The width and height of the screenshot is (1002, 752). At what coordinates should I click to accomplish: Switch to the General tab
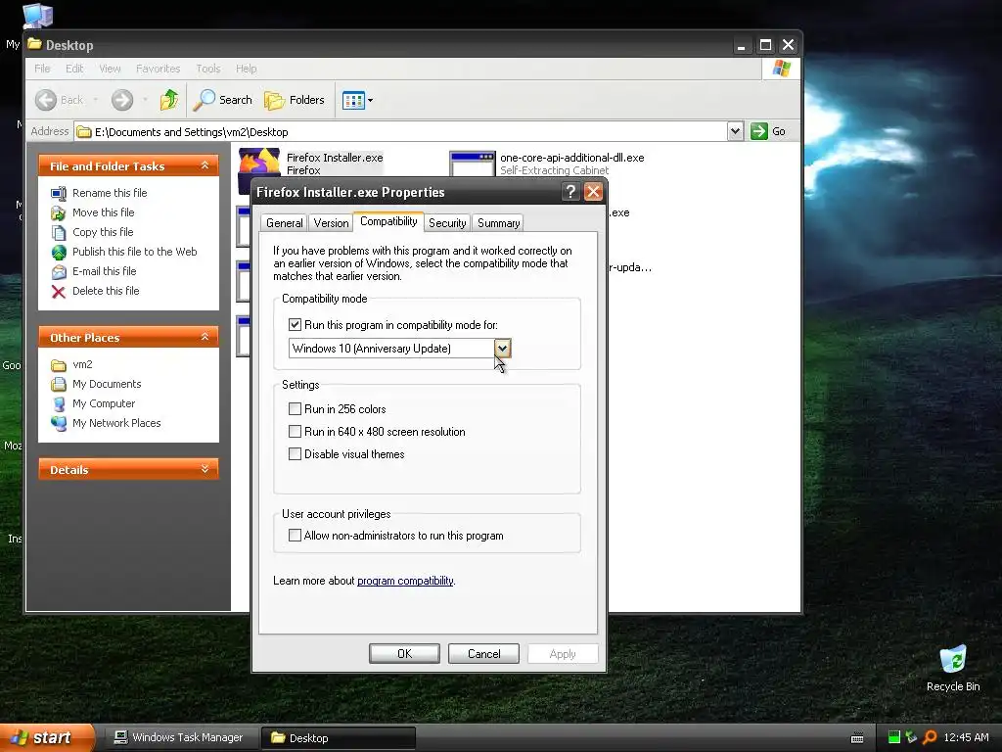point(285,222)
